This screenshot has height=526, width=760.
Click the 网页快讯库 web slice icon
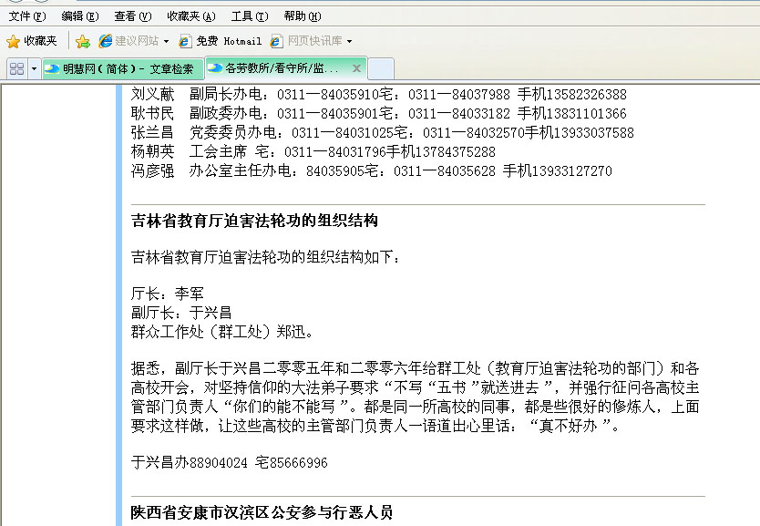click(277, 41)
